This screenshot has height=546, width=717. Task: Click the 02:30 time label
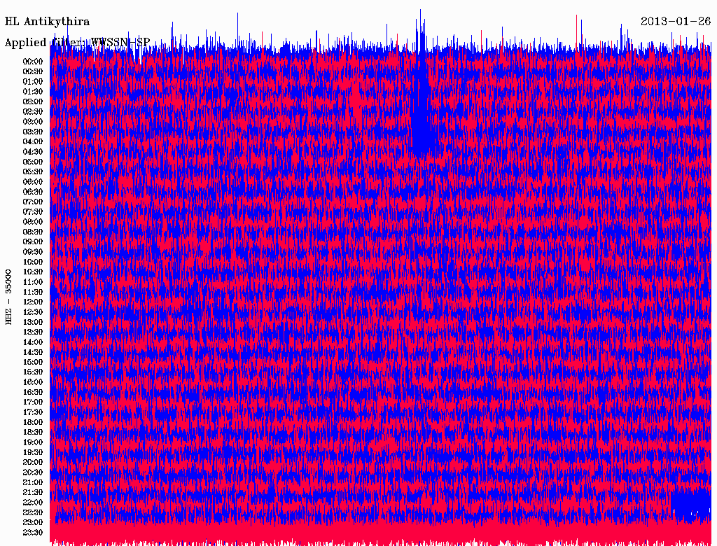pyautogui.click(x=33, y=111)
